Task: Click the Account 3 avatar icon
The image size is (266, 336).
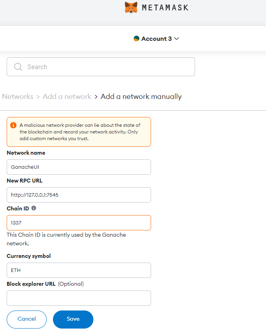Action: coord(137,38)
